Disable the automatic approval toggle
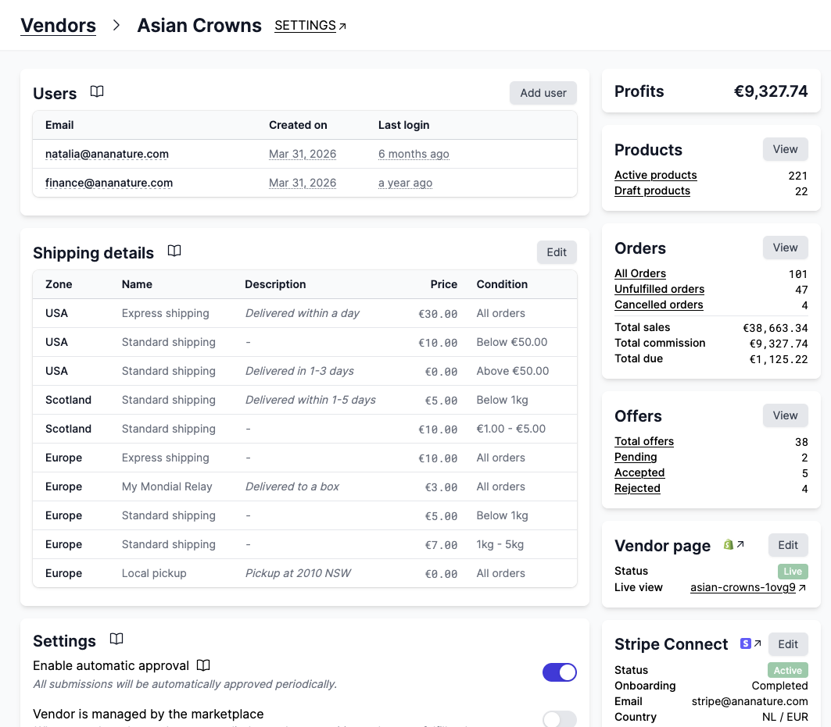The width and height of the screenshot is (831, 727). 559,672
